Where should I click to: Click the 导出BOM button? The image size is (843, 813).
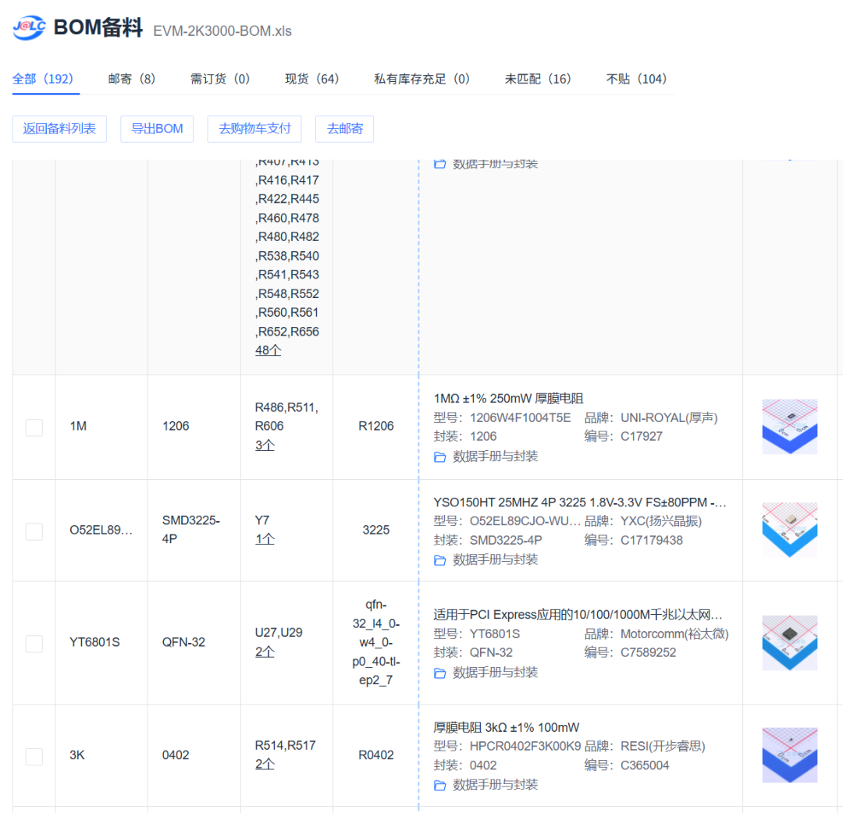[x=157, y=129]
